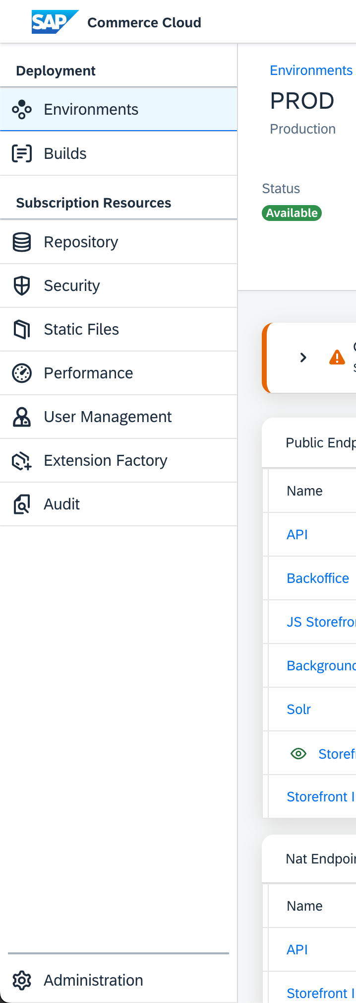Click the Repository database icon

tap(22, 242)
